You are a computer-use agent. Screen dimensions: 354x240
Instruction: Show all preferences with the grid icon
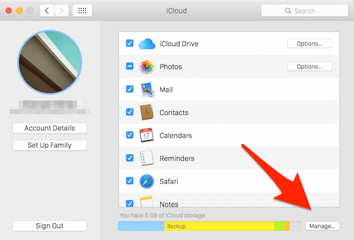(x=82, y=11)
